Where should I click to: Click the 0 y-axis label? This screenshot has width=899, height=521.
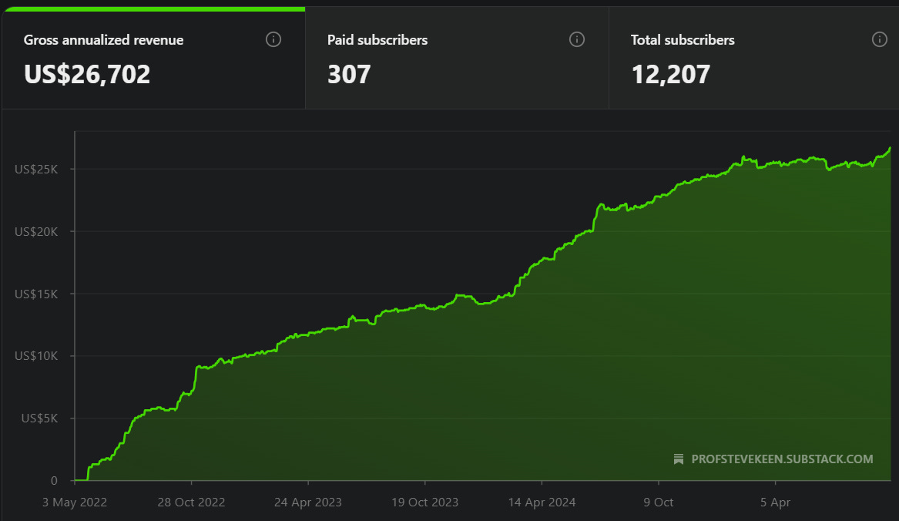[x=54, y=481]
